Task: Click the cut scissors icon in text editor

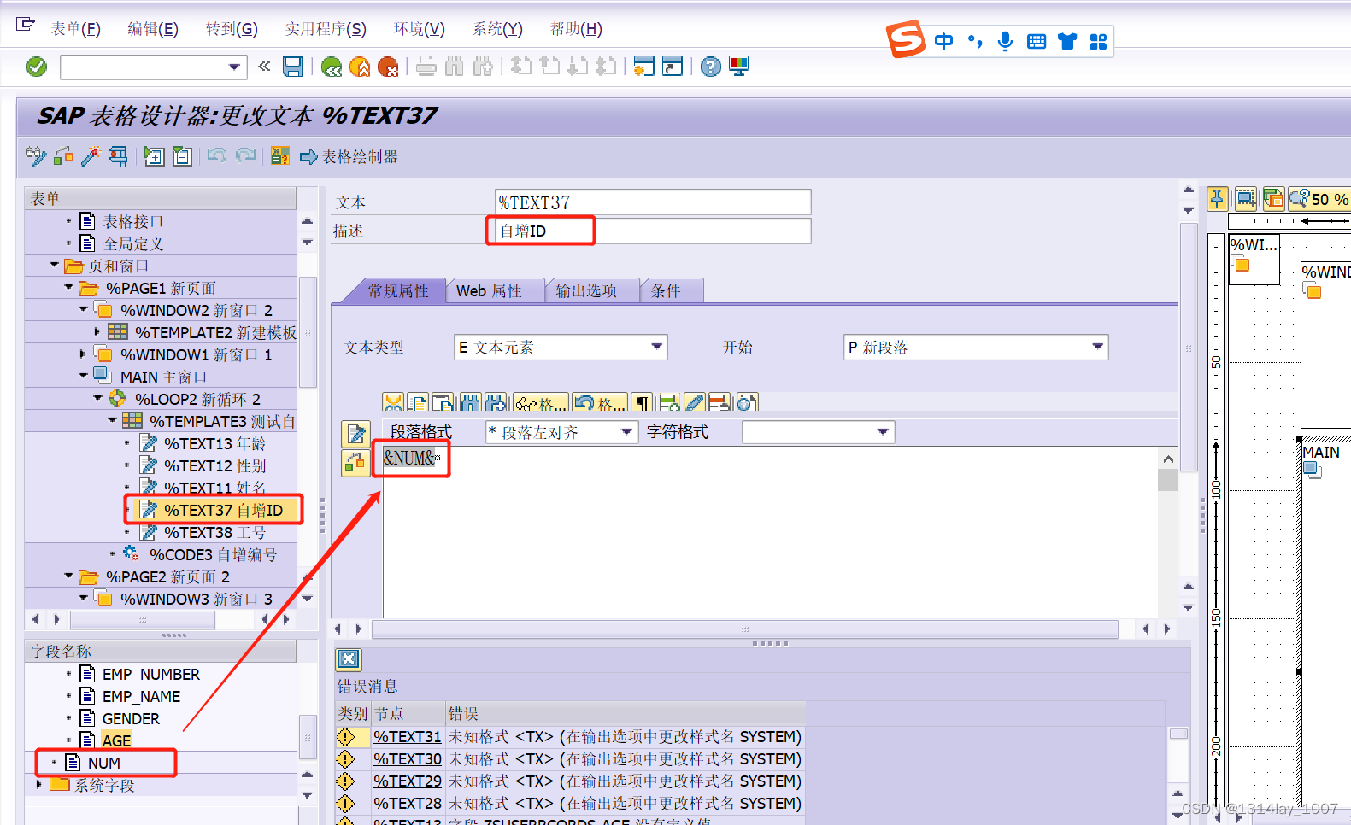Action: click(393, 402)
